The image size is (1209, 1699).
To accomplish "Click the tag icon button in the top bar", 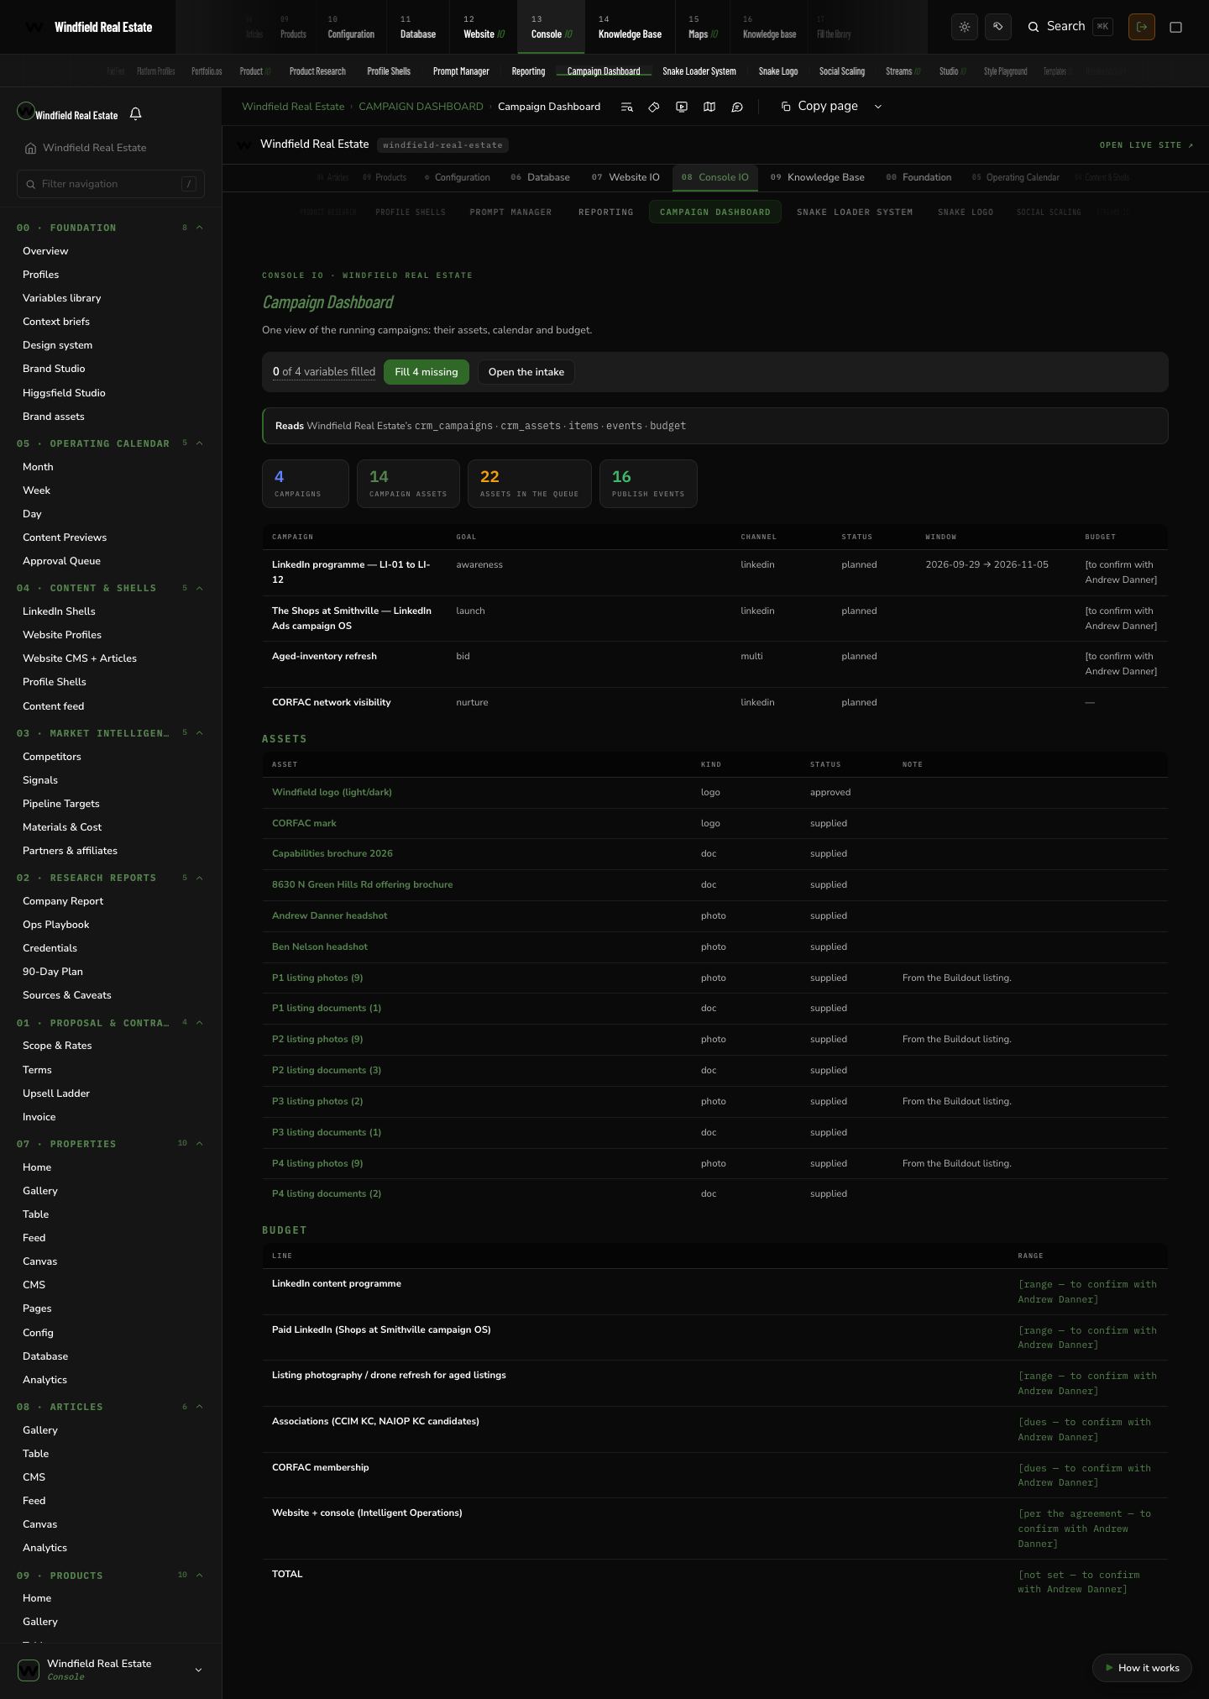I will point(998,27).
